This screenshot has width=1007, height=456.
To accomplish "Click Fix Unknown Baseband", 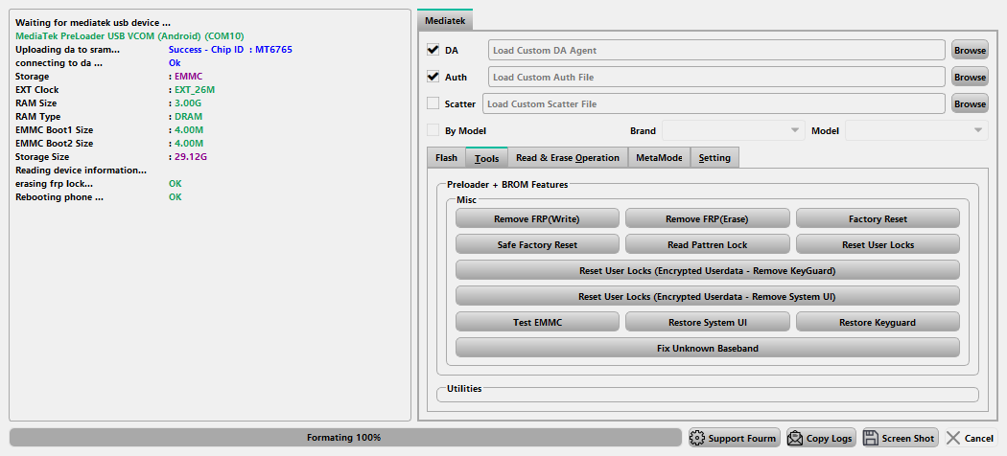I will click(708, 348).
